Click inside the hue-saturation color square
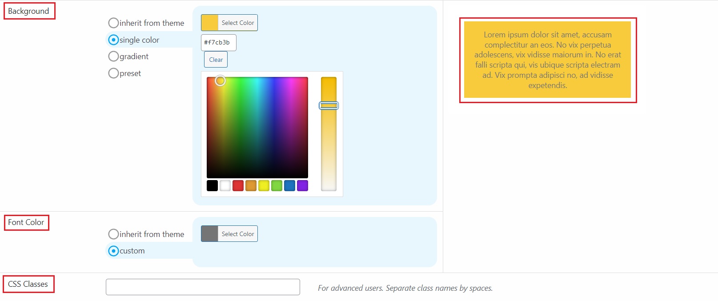This screenshot has width=718, height=301. point(257,128)
